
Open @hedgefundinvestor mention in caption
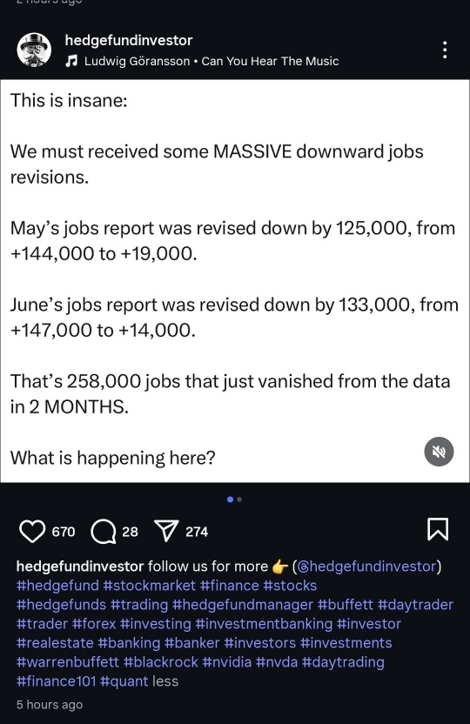tap(366, 566)
